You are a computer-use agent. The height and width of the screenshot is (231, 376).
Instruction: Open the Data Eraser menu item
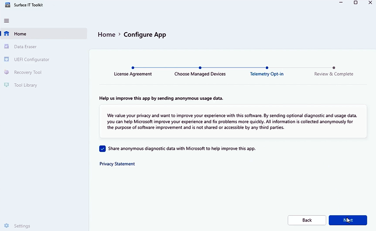coord(25,47)
